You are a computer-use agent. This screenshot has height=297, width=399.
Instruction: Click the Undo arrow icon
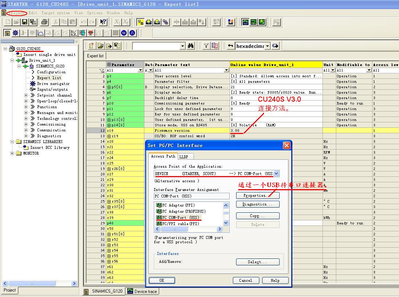83,22
